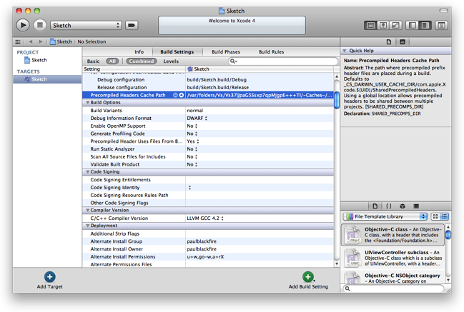Open Code Signing Identity popup
This screenshot has width=464, height=312.
point(189,187)
